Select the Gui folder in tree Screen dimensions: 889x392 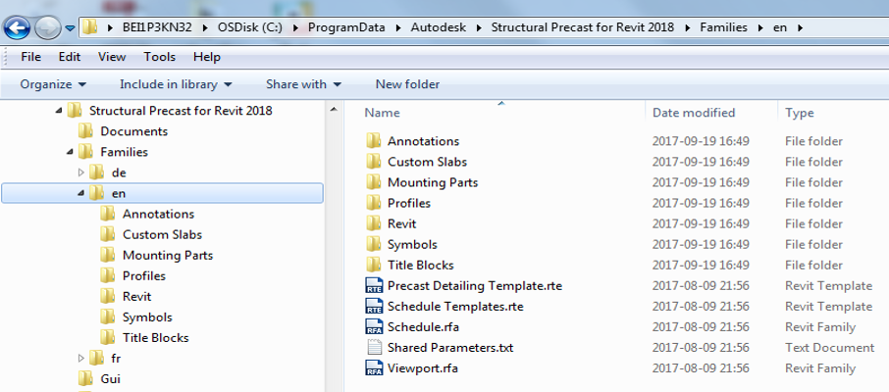tap(110, 378)
